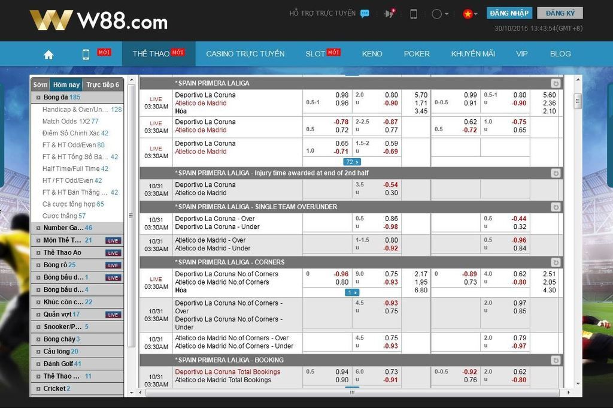Image resolution: width=613 pixels, height=408 pixels.
Task: Refresh the Spain Primera Laliga main section
Action: pos(556,84)
